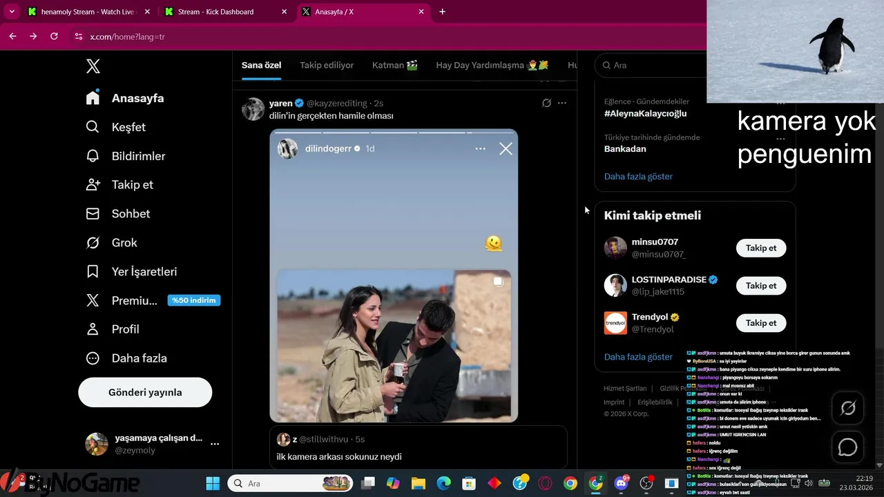884x497 pixels.
Task: Open tab search dropdown arrow
Action: tap(12, 12)
